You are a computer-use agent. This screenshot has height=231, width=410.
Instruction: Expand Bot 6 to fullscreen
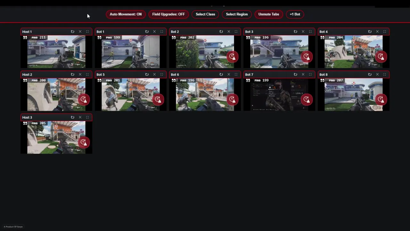(236, 74)
